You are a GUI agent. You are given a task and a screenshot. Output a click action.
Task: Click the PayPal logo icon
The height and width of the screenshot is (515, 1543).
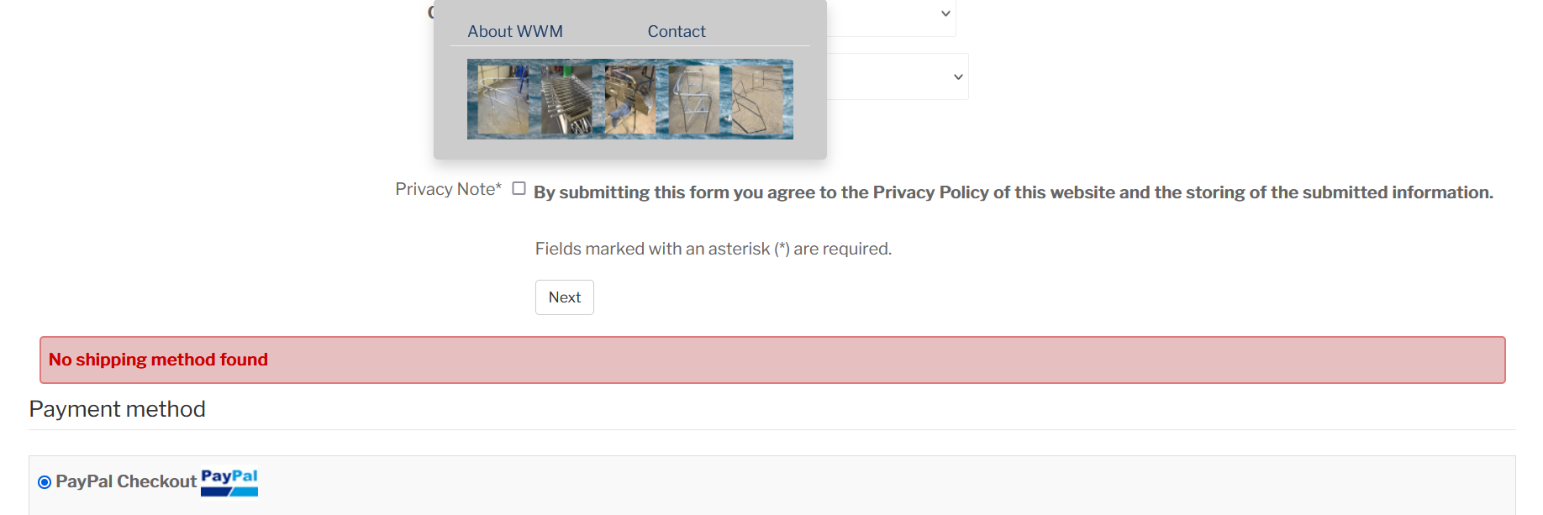click(x=229, y=482)
